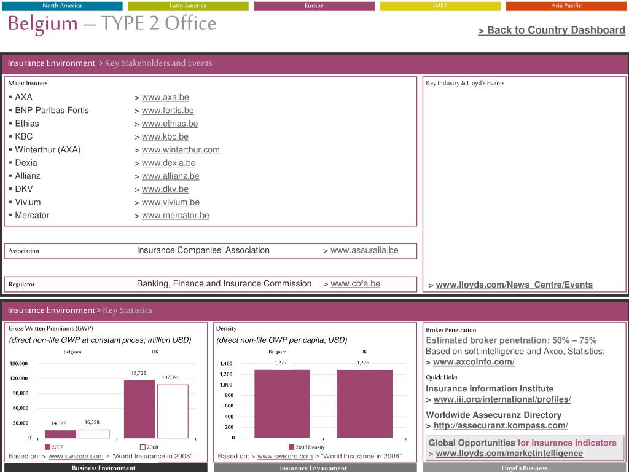This screenshot has height=472, width=629.
Task: Select the Winterthur (AXA) insurer name
Action: pyautogui.click(x=48, y=150)
